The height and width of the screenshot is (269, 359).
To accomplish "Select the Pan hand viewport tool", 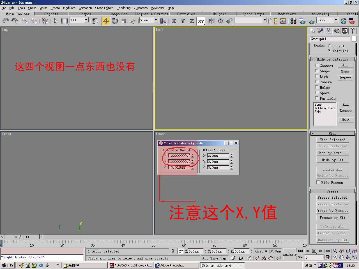I will 342,257.
